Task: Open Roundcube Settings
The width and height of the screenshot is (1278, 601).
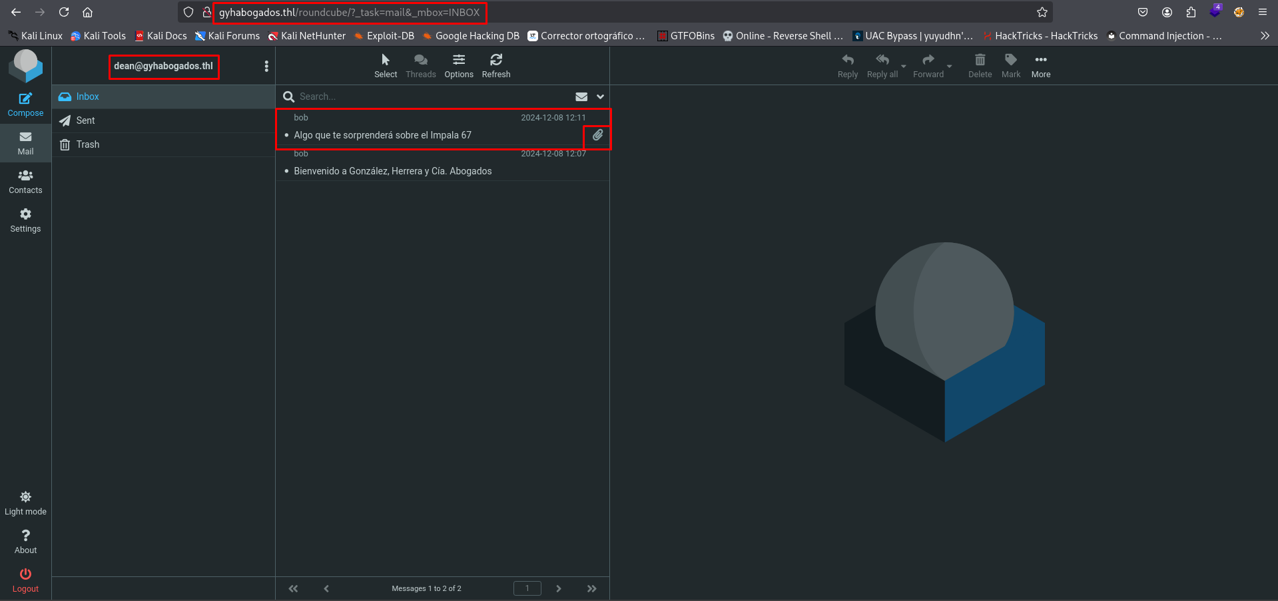Action: point(25,220)
